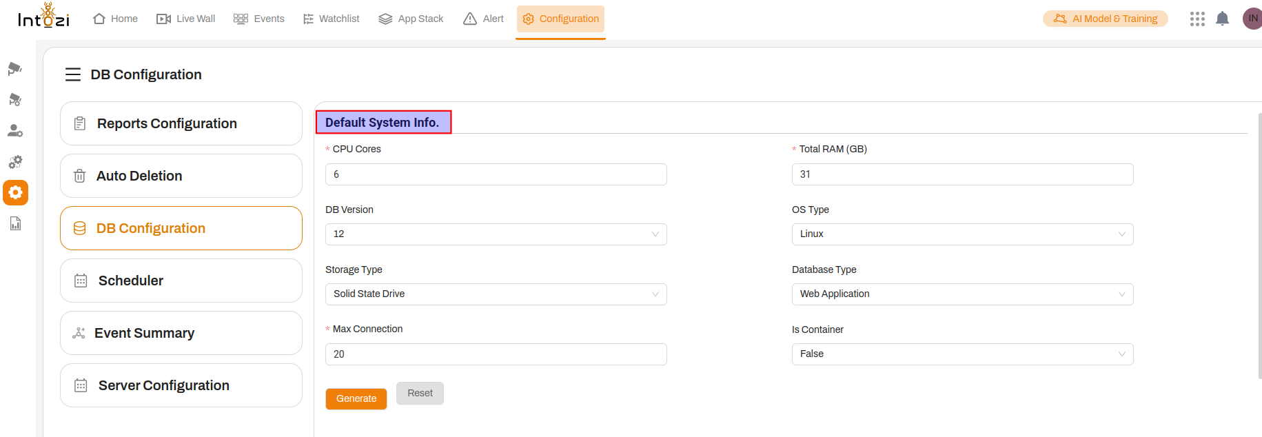Screen dimensions: 1262x437
Task: Expand the DB Version dropdown
Action: [496, 234]
